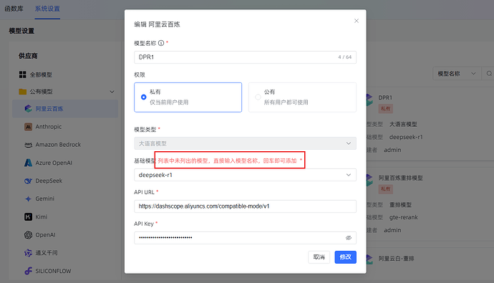The height and width of the screenshot is (283, 494).
Task: Click the info icon beside 模型名称
Action: (x=161, y=43)
